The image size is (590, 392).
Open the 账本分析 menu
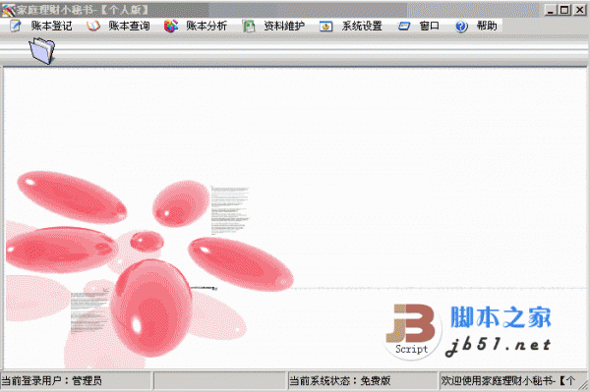tap(206, 26)
